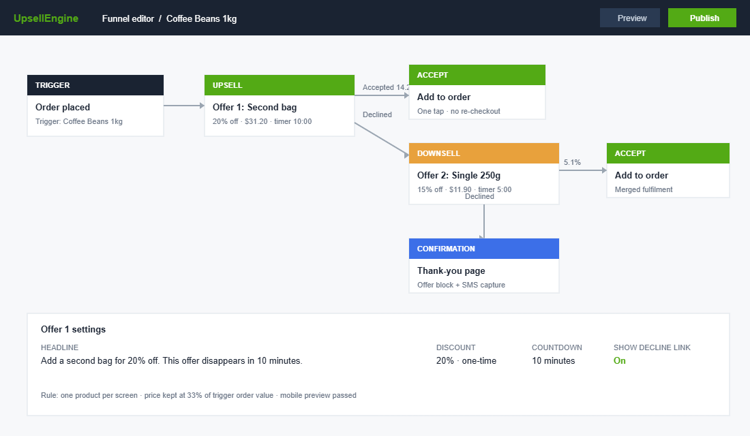Click the Publish button
The image size is (750, 436).
pyautogui.click(x=702, y=18)
